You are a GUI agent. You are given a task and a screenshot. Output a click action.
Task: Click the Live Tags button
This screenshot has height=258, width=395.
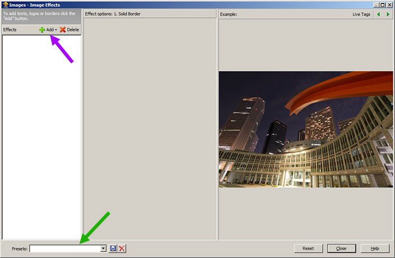(361, 14)
